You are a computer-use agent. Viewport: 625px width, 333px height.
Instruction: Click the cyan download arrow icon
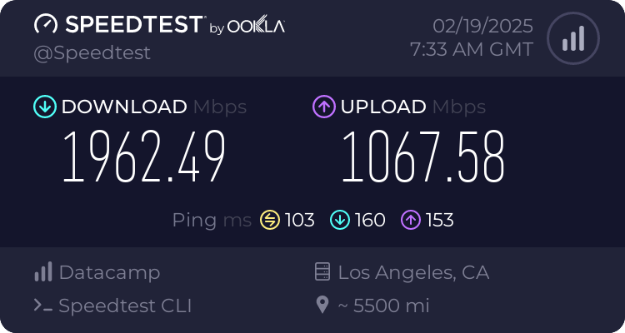(x=44, y=107)
